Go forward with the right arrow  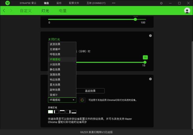pyautogui.click(x=11, y=10)
